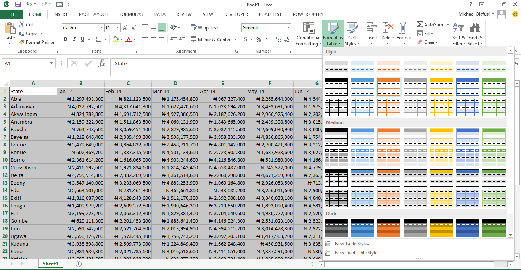
Task: Toggle italic formatting
Action: (x=73, y=39)
